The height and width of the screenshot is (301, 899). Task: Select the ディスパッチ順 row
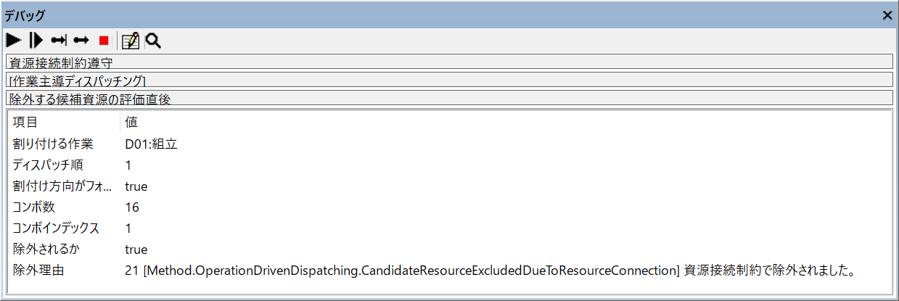48,165
